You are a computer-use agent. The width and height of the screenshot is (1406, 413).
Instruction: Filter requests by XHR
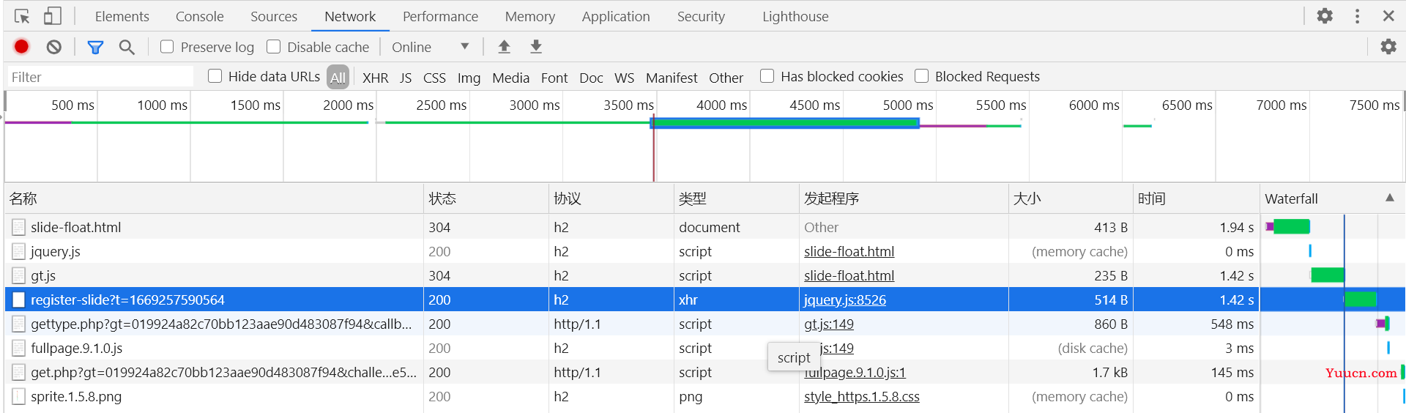[x=375, y=77]
